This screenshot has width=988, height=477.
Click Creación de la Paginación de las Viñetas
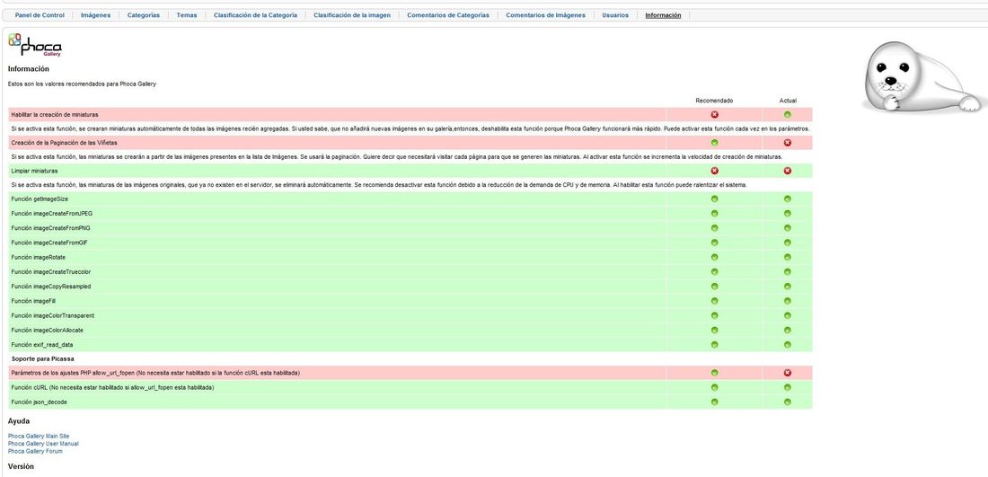64,143
